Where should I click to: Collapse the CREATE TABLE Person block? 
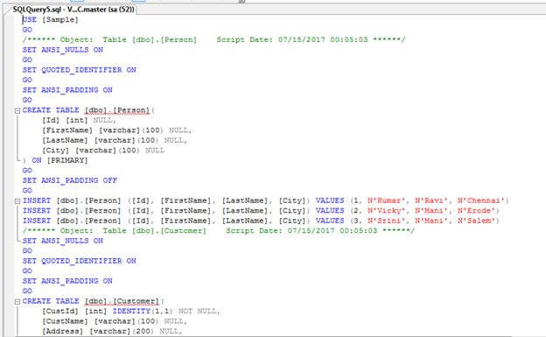click(17, 111)
